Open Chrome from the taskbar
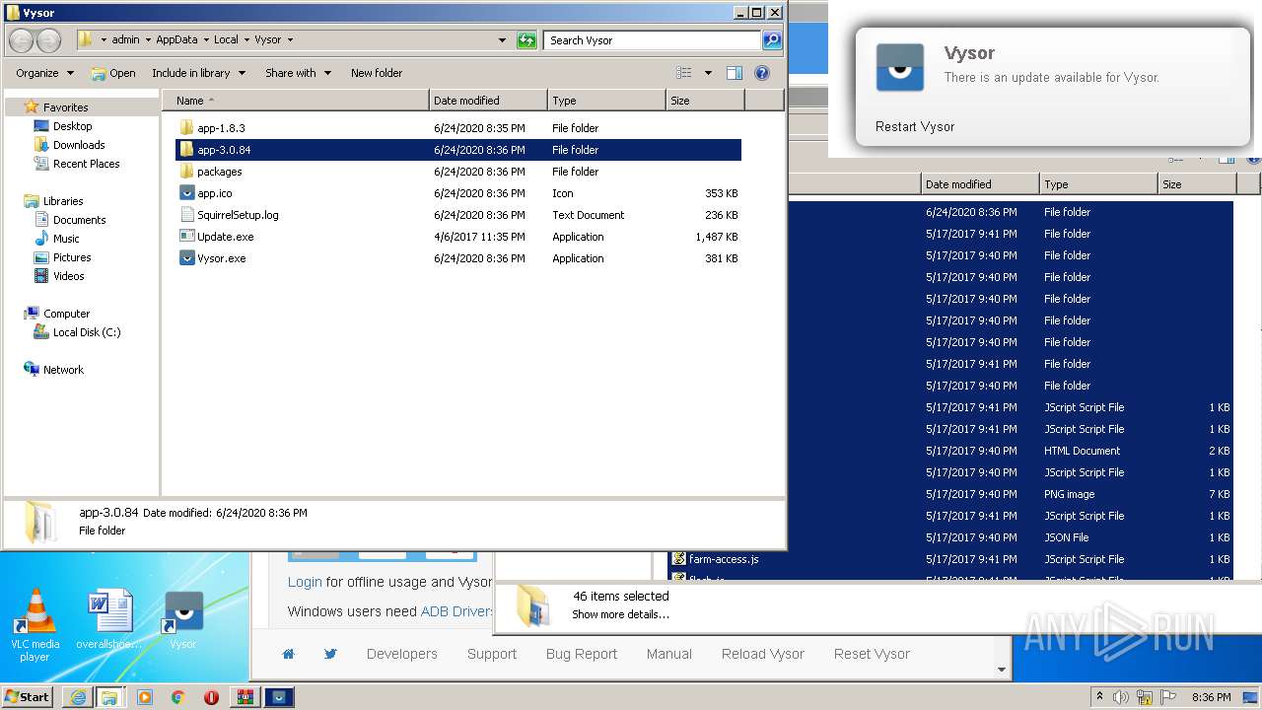 click(x=178, y=697)
